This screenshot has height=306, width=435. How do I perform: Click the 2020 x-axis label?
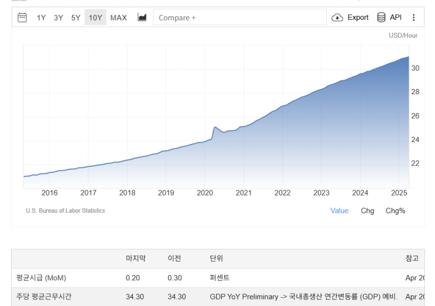point(205,193)
